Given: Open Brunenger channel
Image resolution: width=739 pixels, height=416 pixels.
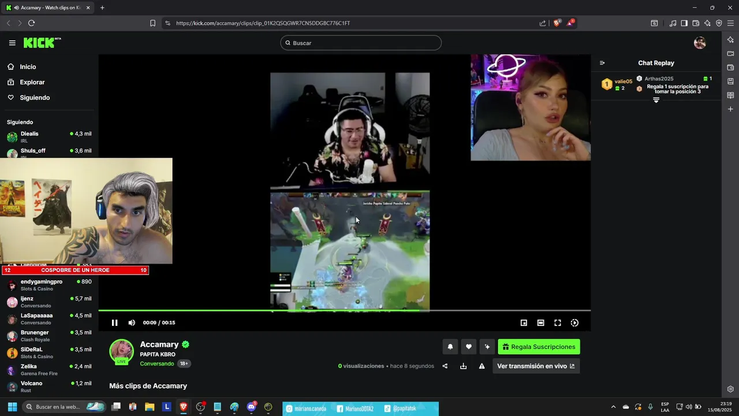Looking at the screenshot, I should pos(49,336).
